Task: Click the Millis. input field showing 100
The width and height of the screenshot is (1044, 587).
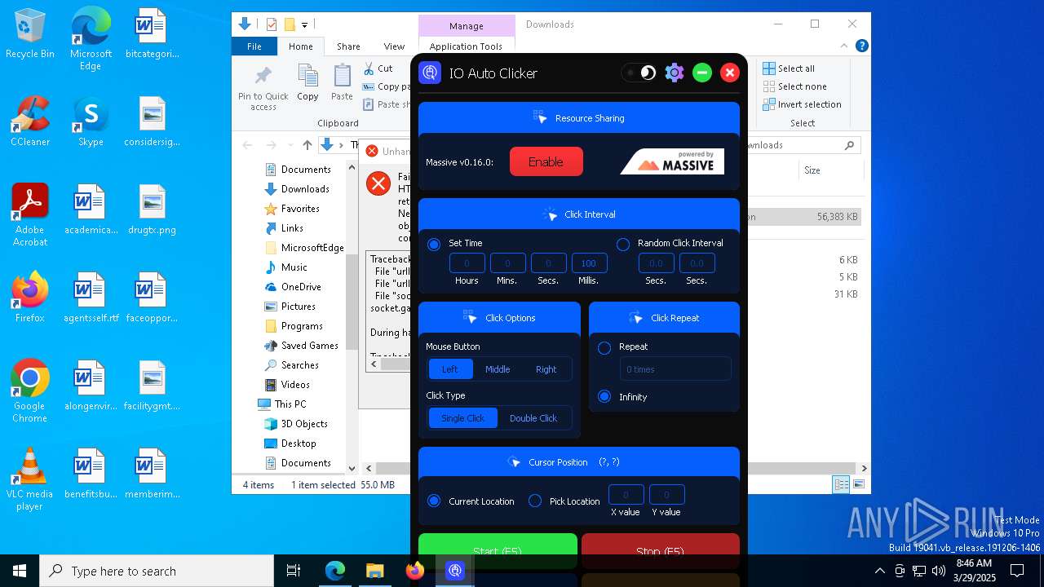Action: pos(589,263)
